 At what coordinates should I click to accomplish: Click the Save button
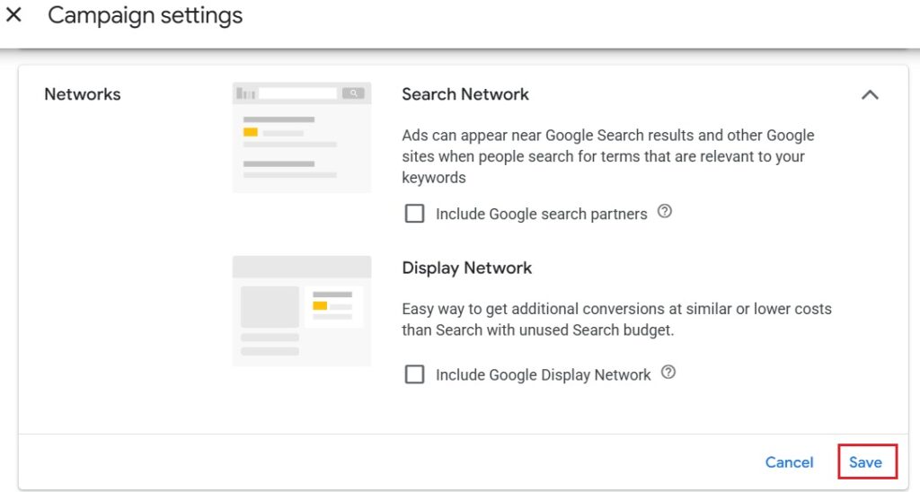coord(866,462)
